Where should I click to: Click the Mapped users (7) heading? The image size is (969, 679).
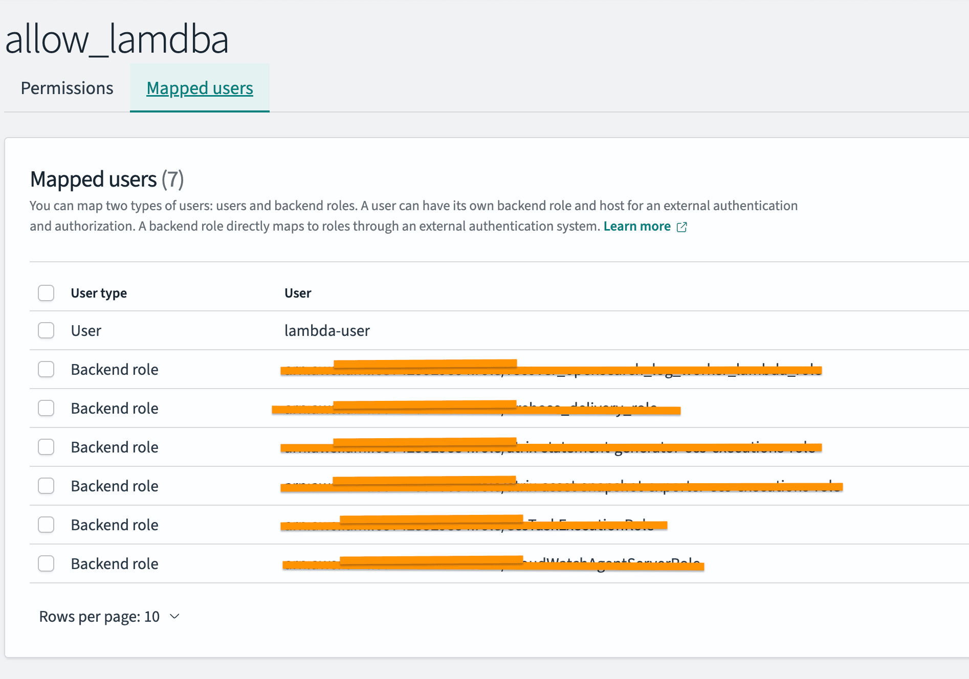pyautogui.click(x=107, y=179)
